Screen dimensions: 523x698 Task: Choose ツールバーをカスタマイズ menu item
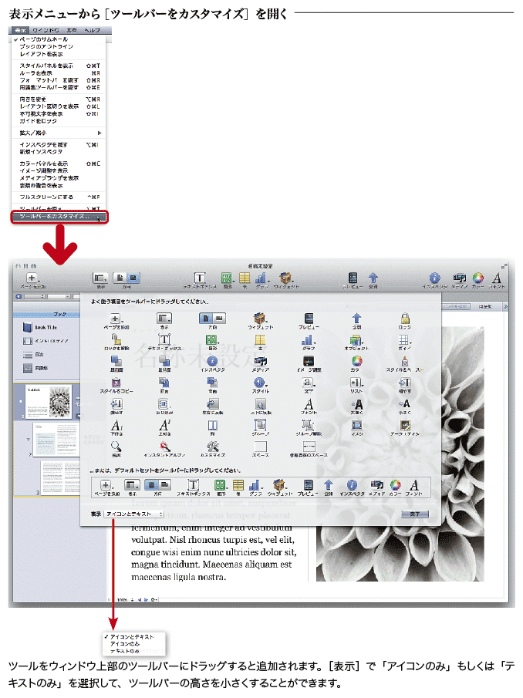(x=59, y=217)
